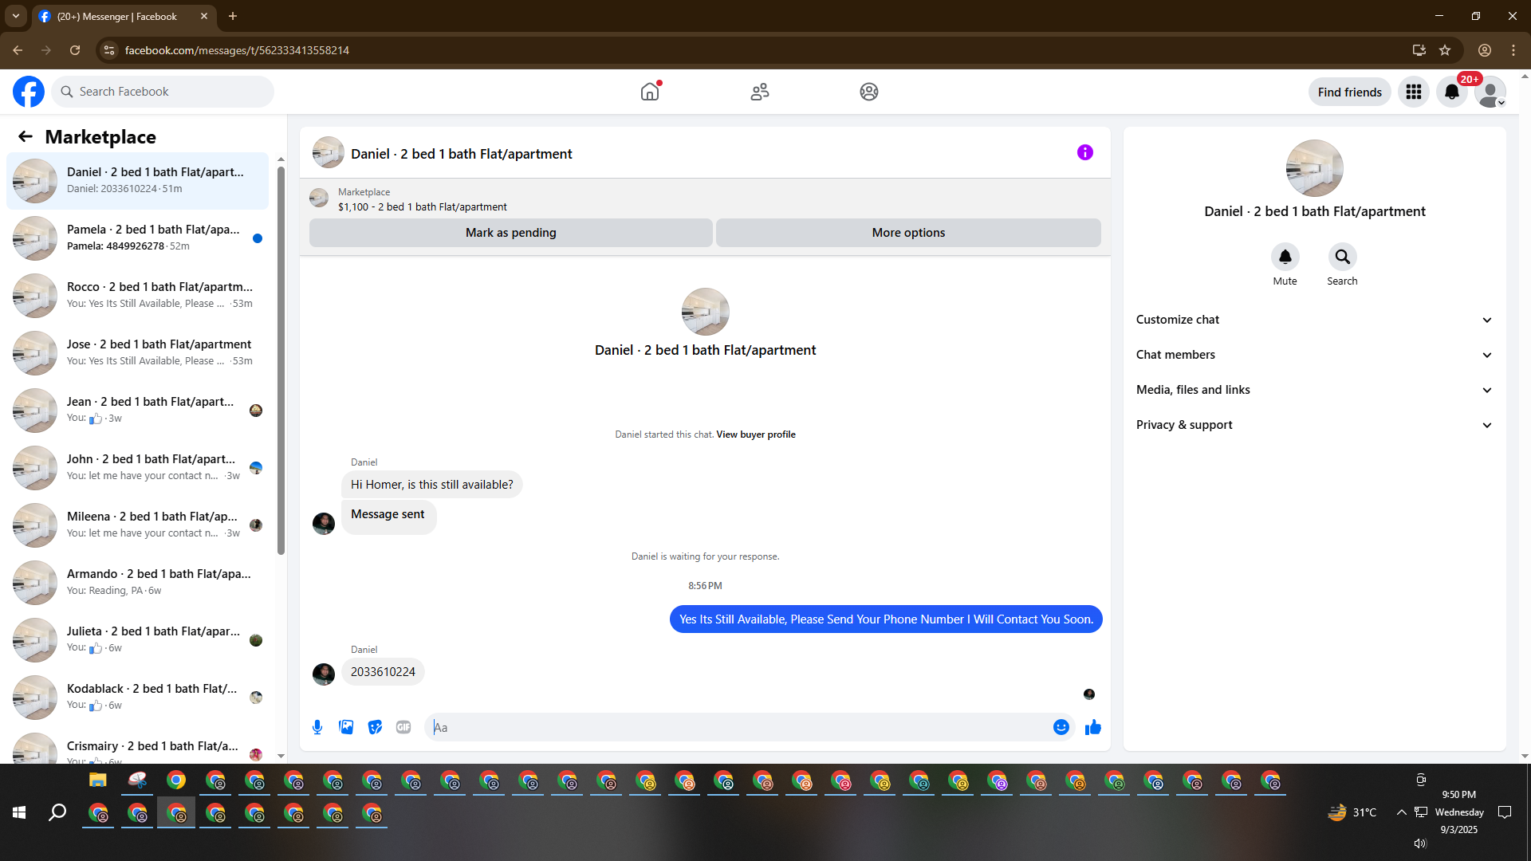Image resolution: width=1531 pixels, height=861 pixels.
Task: Click the browser reload icon
Action: click(x=75, y=50)
